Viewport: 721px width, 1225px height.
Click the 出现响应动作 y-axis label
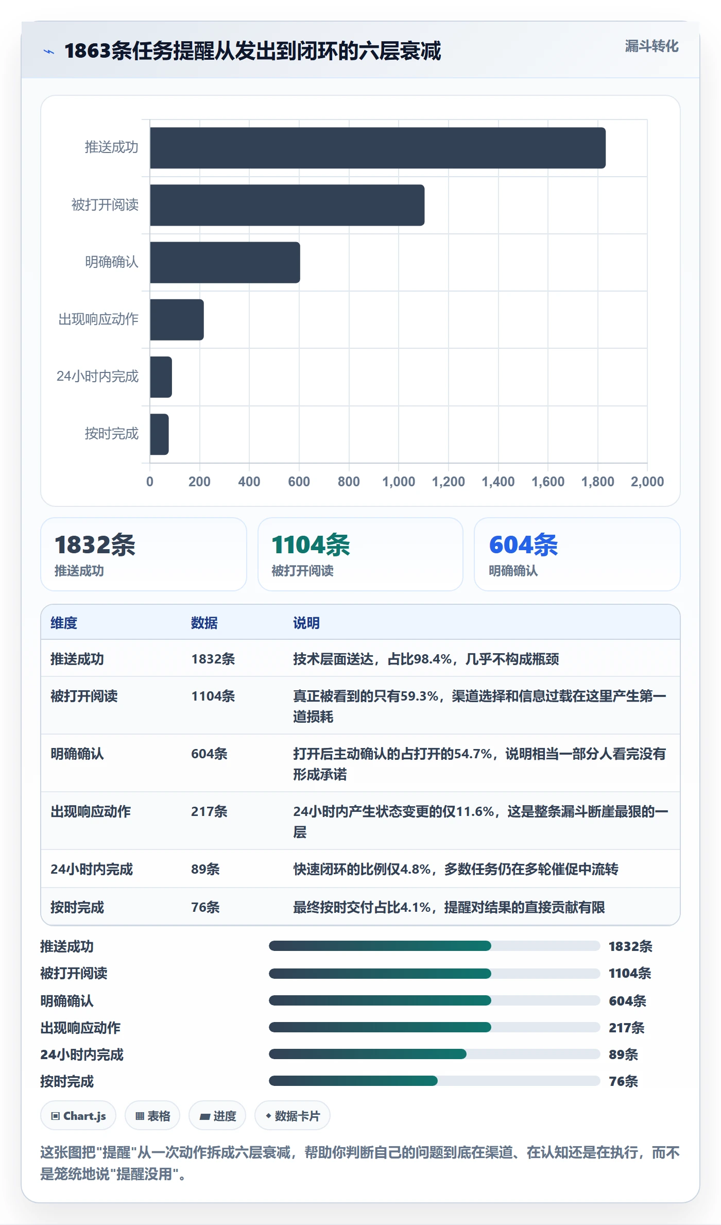pyautogui.click(x=98, y=319)
